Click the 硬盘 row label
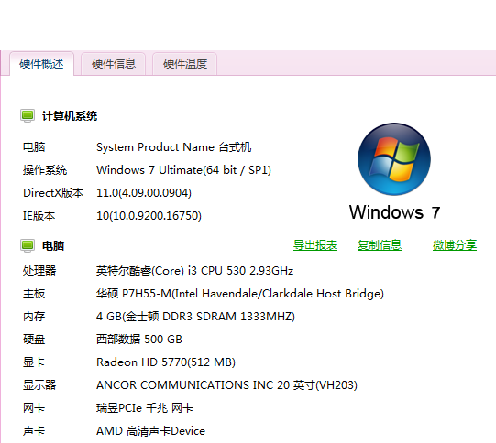Screen dimensions: 496x443 click(x=34, y=340)
